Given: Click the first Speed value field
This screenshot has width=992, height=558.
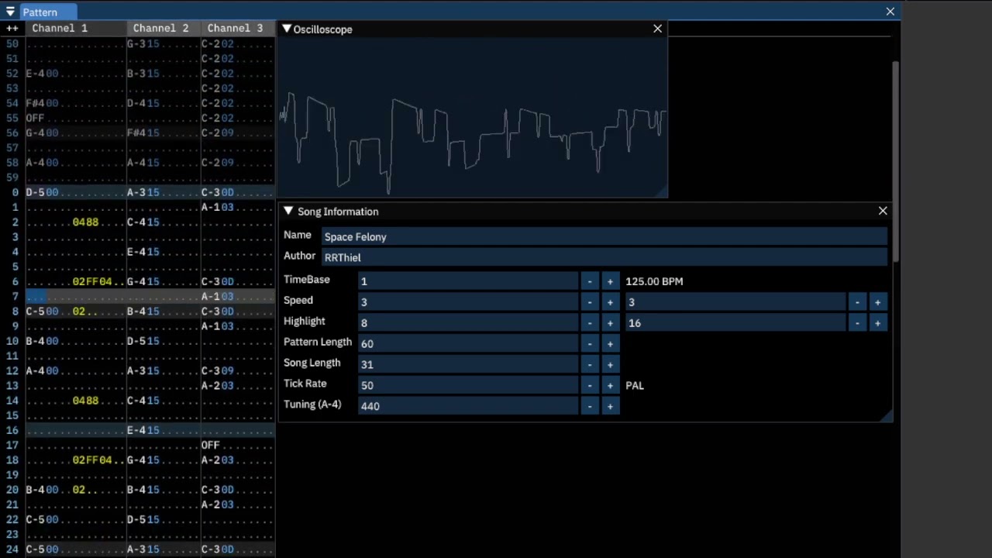Looking at the screenshot, I should tap(468, 302).
